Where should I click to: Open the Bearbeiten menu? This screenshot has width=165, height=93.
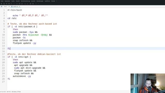(7, 1)
